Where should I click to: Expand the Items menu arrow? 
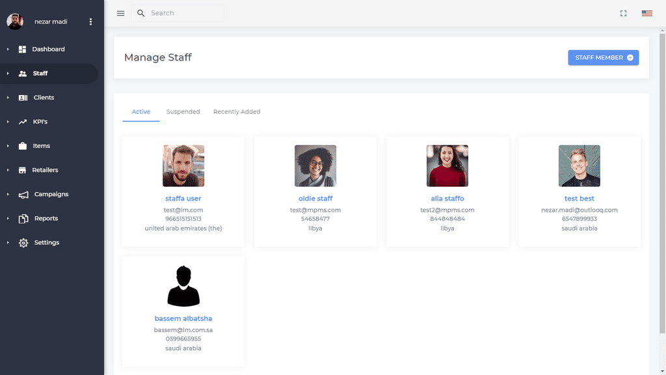8,146
